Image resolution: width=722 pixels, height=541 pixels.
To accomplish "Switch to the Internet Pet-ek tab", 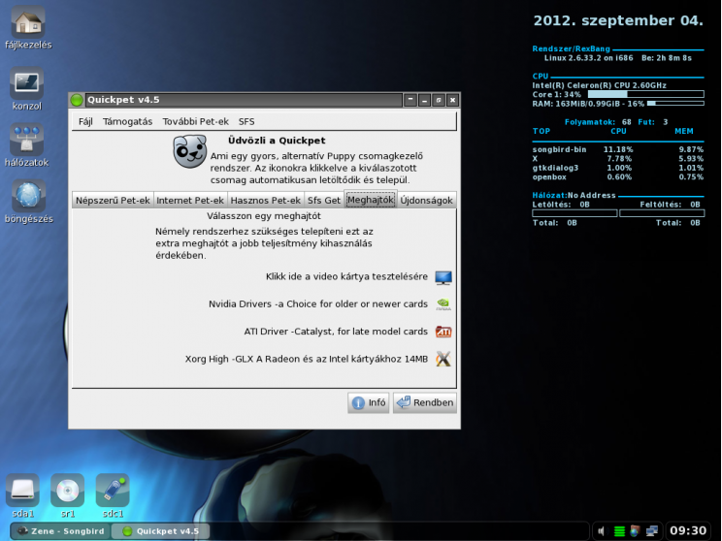I will [x=190, y=200].
